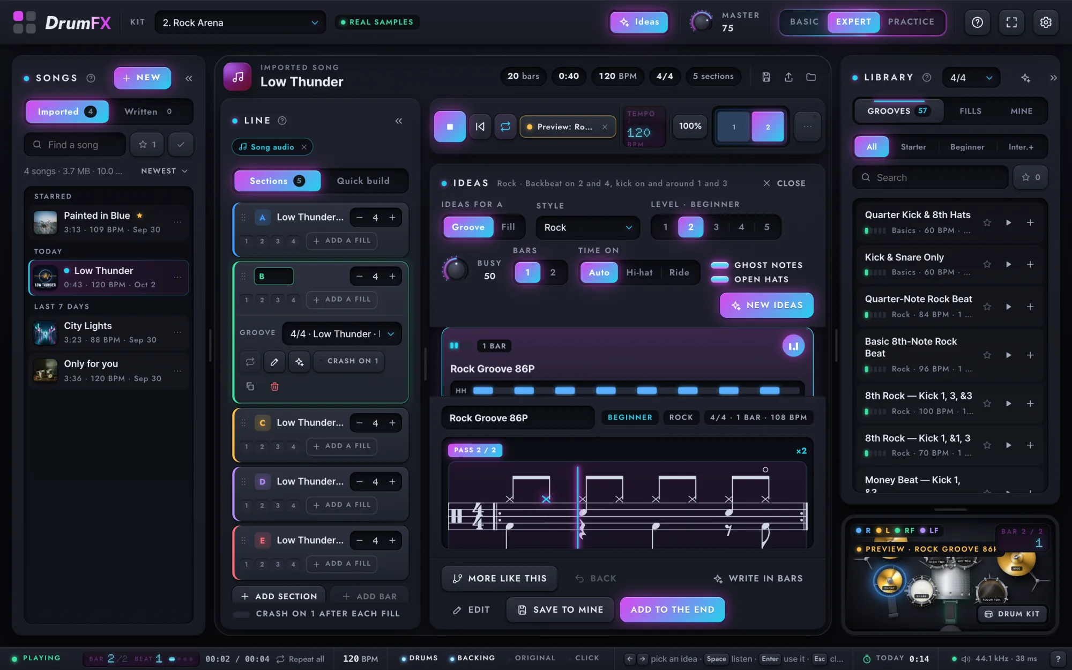Play Kick & Snare Only groove preview

[x=1008, y=264]
